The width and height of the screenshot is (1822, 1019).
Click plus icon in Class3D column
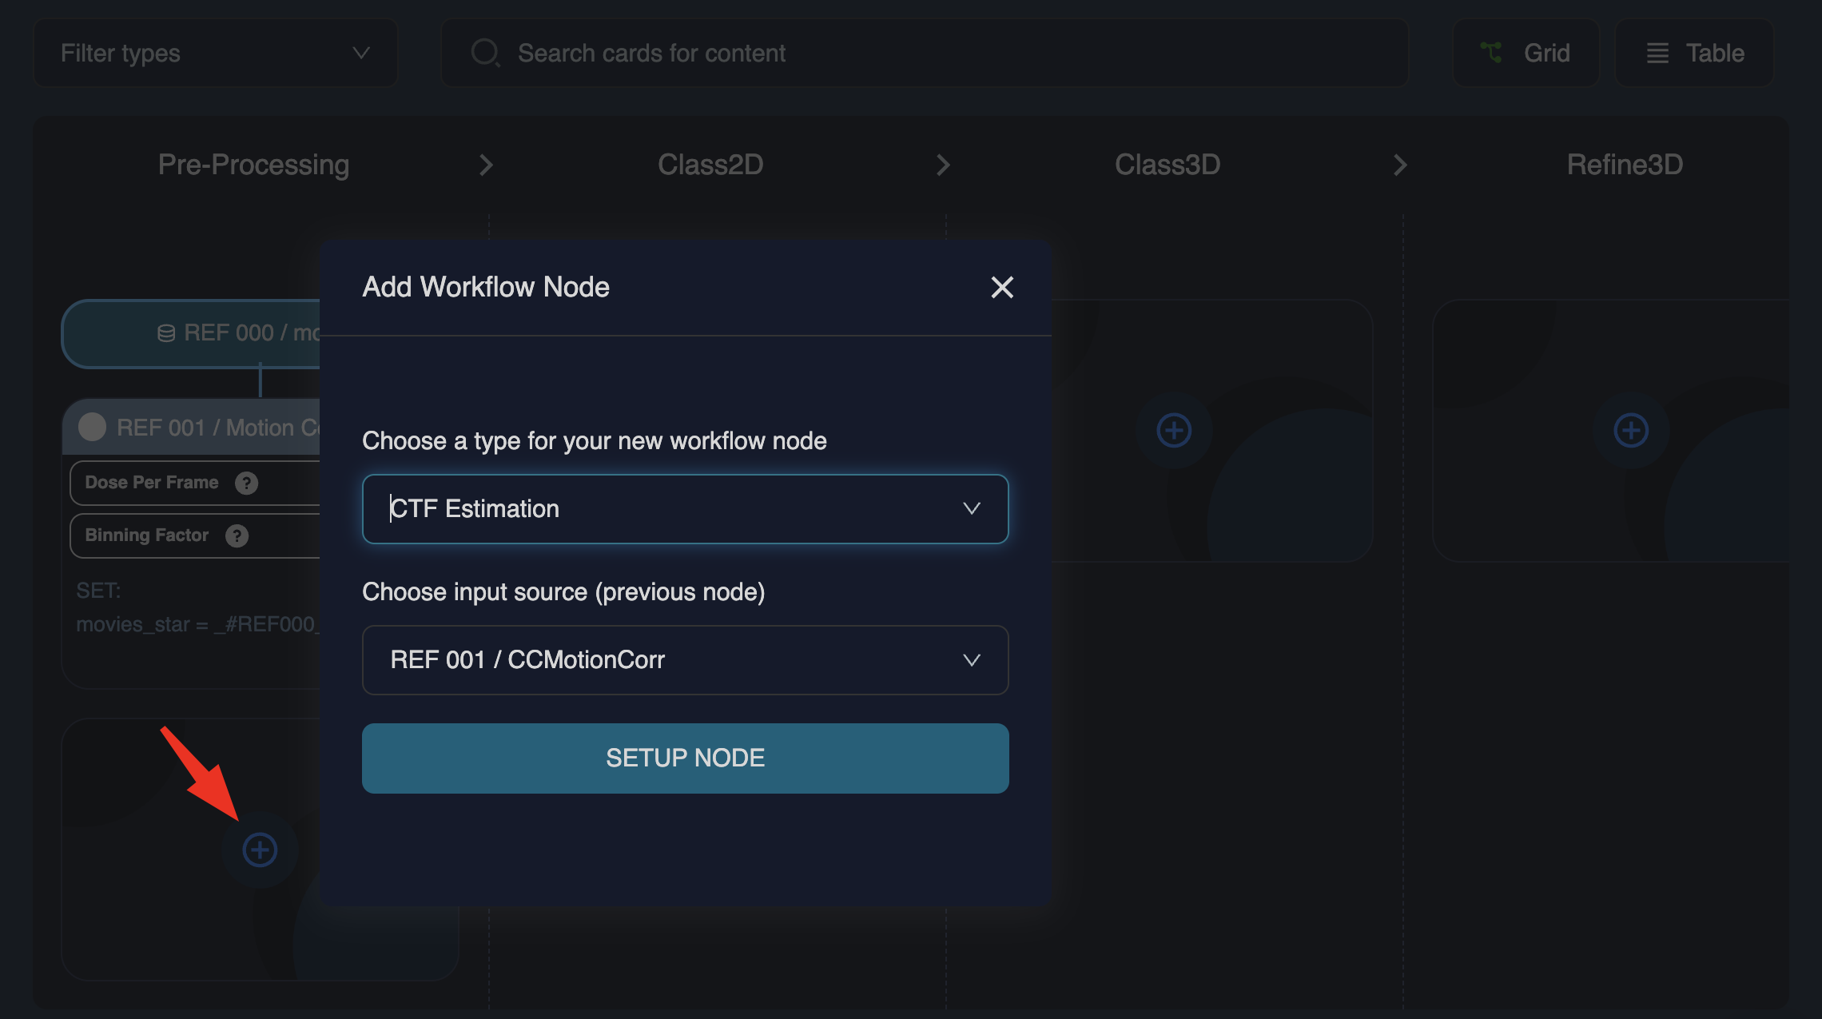tap(1174, 430)
